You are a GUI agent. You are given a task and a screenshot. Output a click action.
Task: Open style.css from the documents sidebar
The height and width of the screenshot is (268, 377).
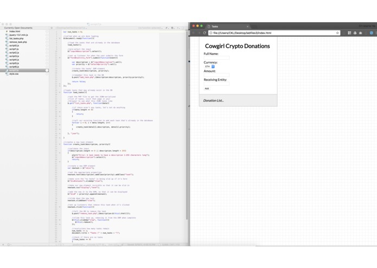14,74
